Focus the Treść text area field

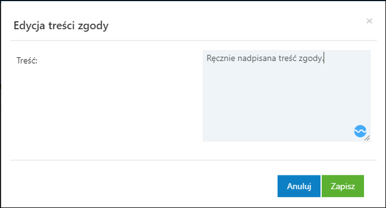pos(287,96)
